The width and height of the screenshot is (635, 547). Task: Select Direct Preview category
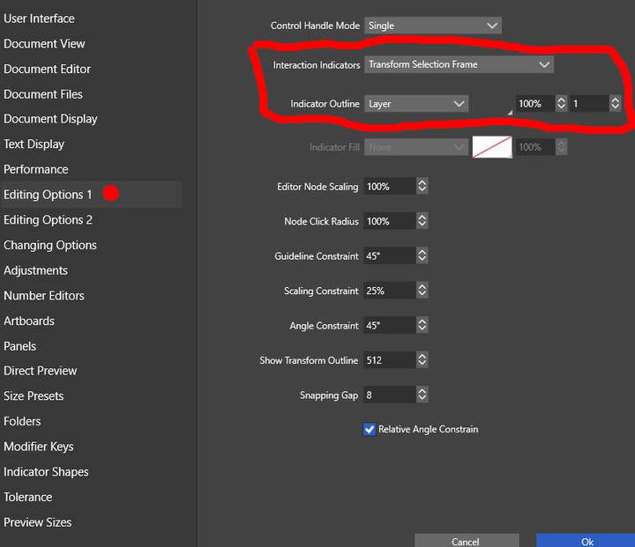[x=40, y=371]
